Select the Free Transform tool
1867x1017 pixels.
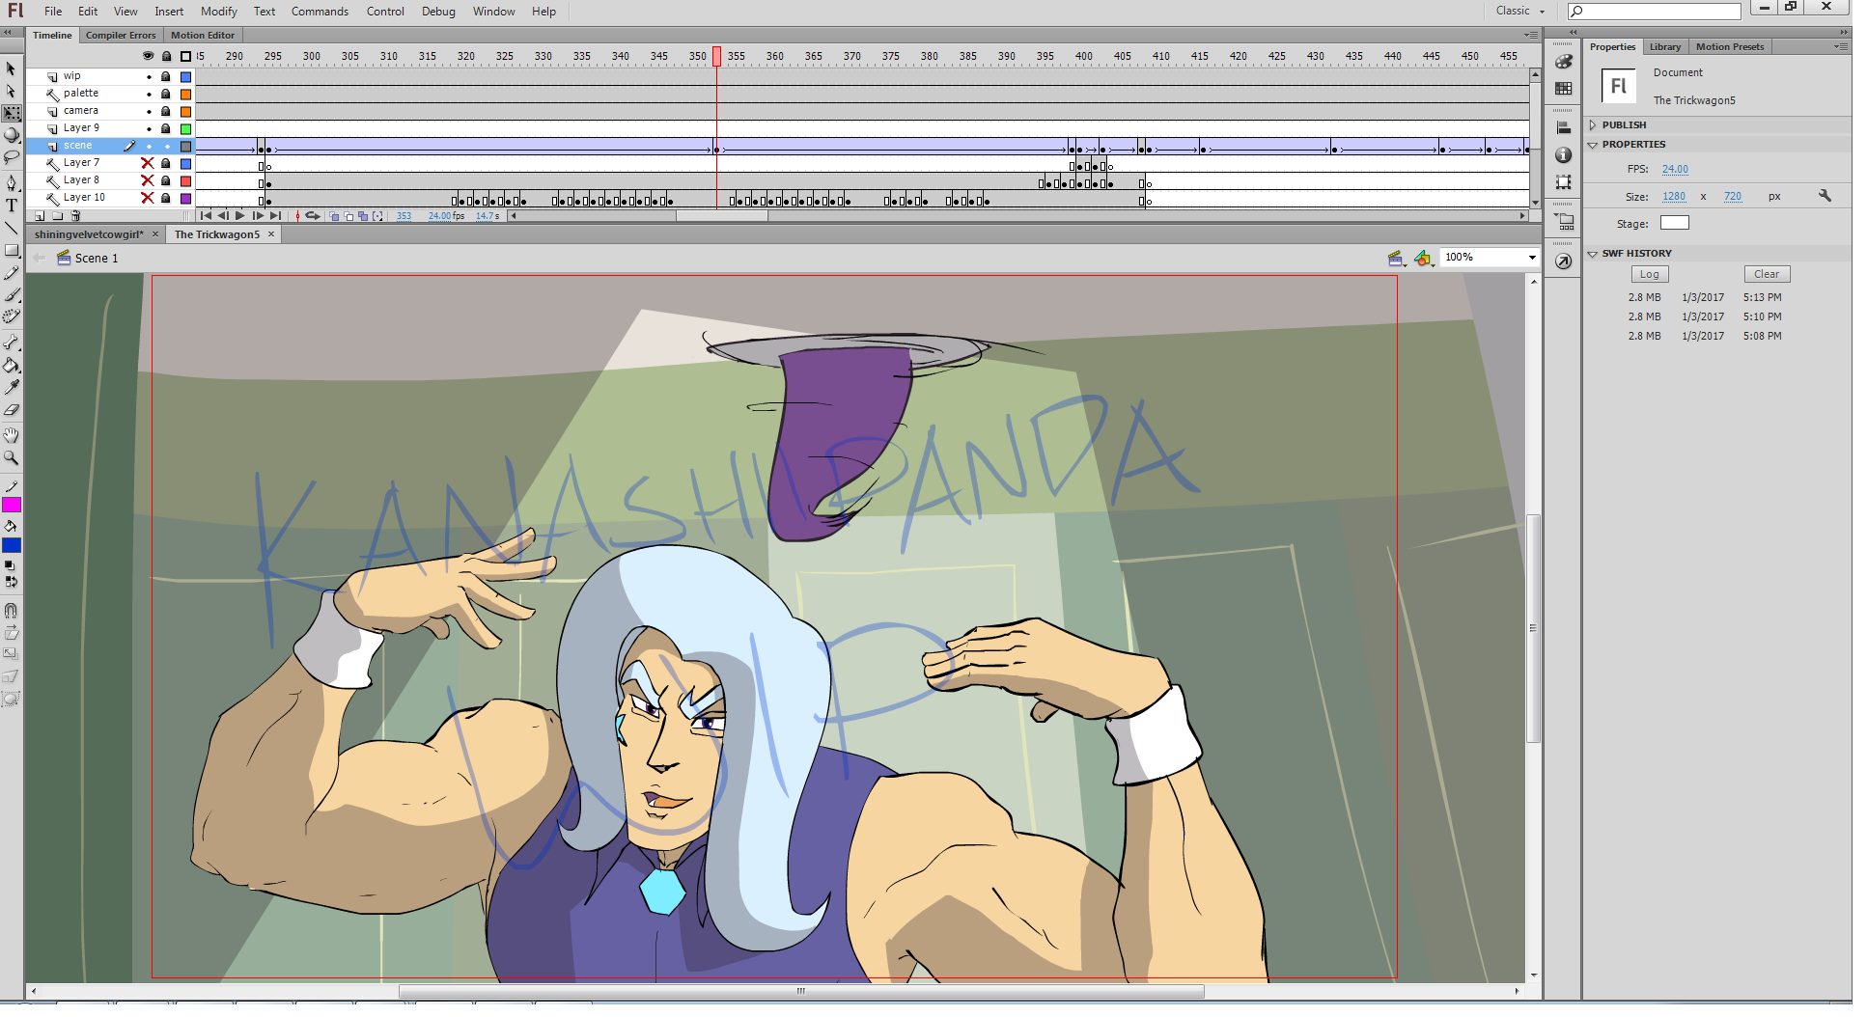[x=12, y=113]
